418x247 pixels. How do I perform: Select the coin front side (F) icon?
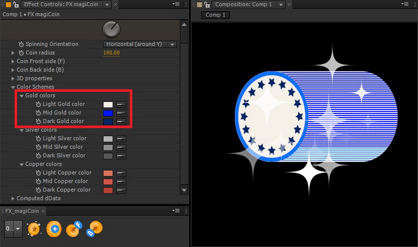[74, 229]
